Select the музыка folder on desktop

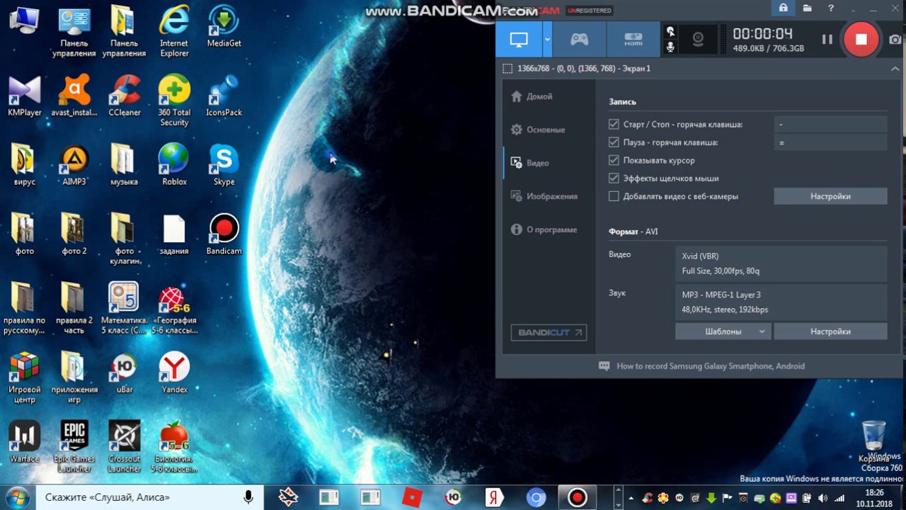(124, 166)
